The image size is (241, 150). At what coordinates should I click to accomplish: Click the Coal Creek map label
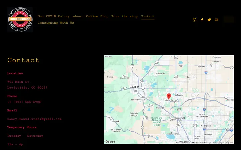click(114, 121)
